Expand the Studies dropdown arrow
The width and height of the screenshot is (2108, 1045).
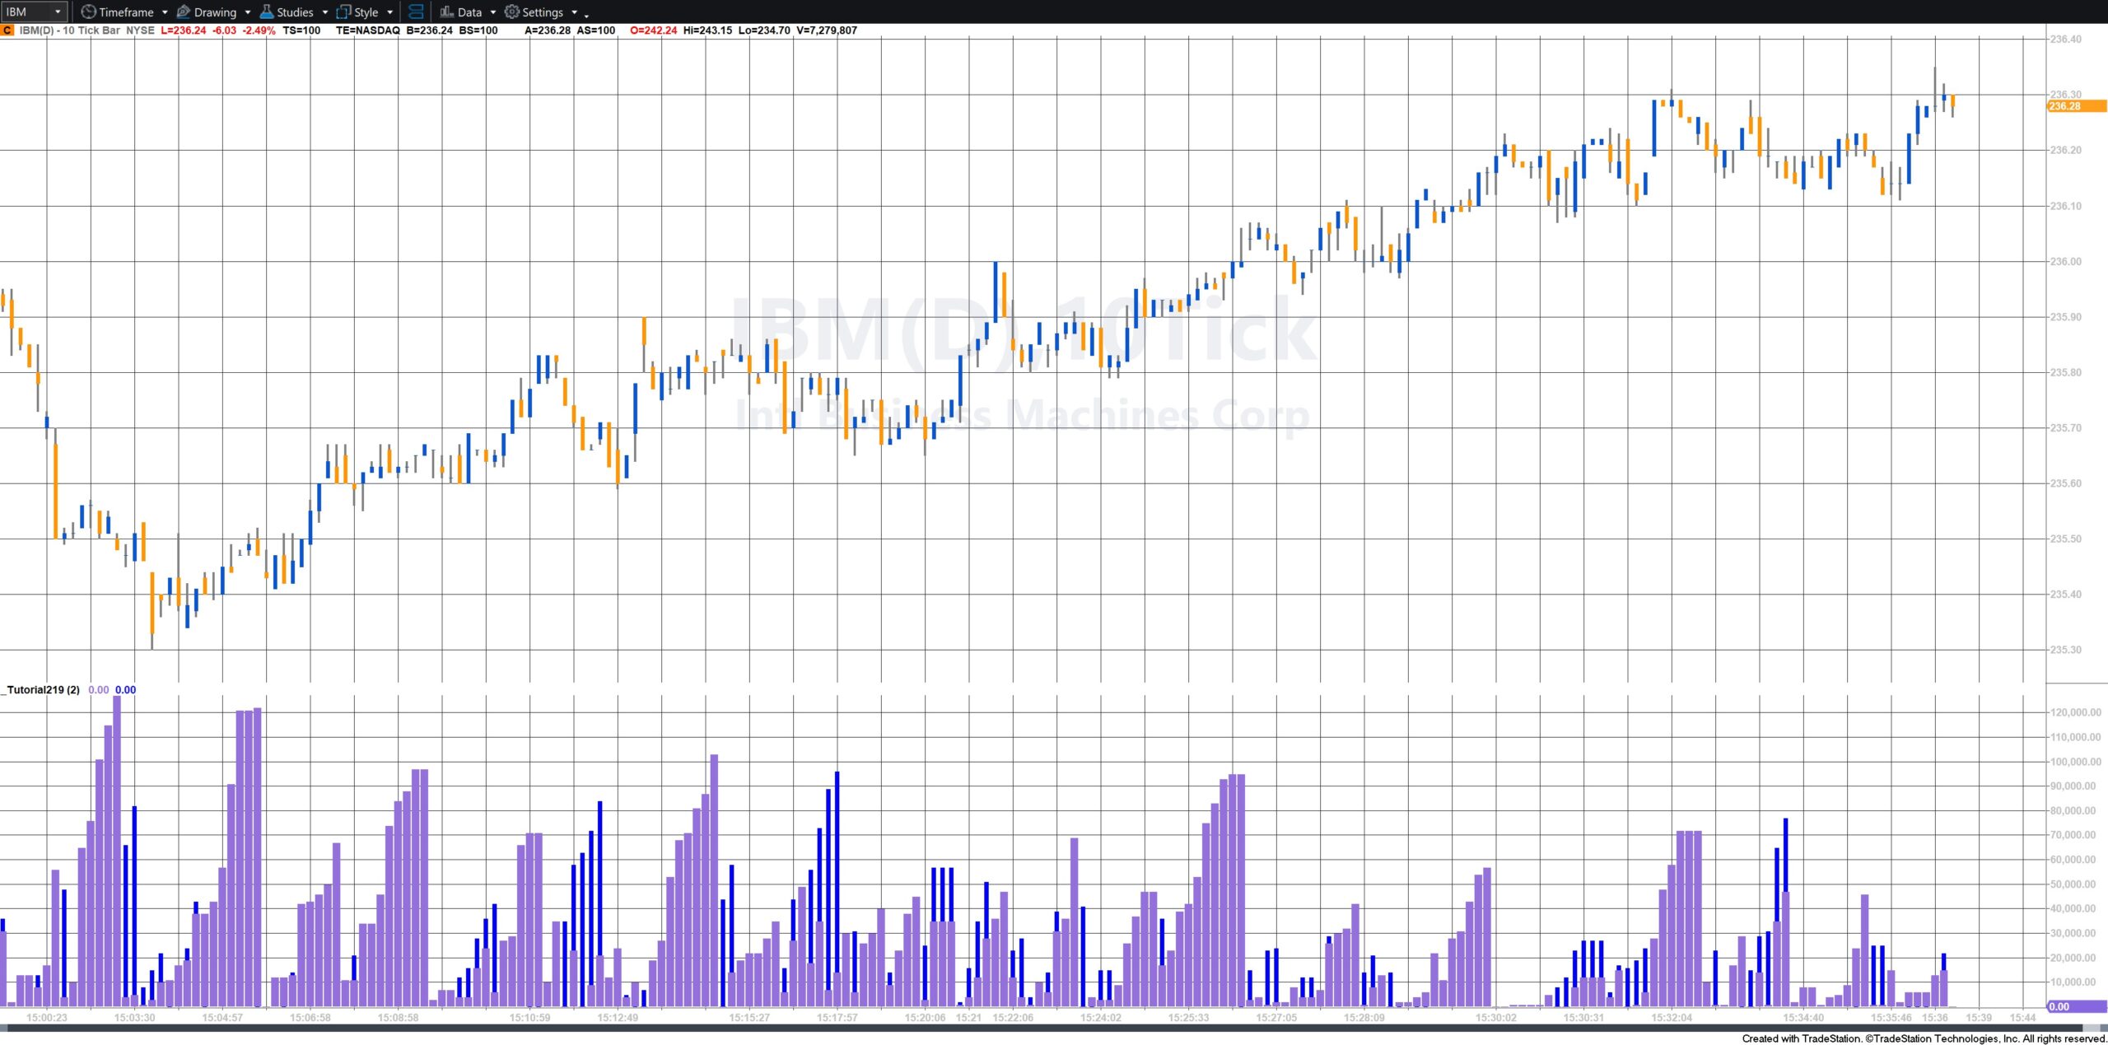coord(324,12)
